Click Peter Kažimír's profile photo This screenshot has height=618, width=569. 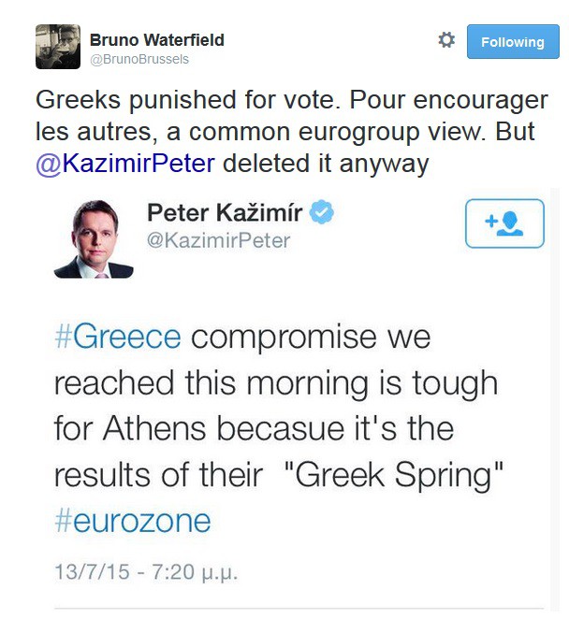pyautogui.click(x=94, y=238)
